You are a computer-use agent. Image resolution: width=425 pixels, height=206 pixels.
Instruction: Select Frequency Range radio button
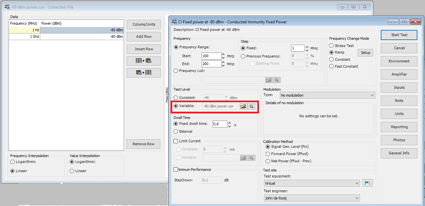click(x=176, y=47)
